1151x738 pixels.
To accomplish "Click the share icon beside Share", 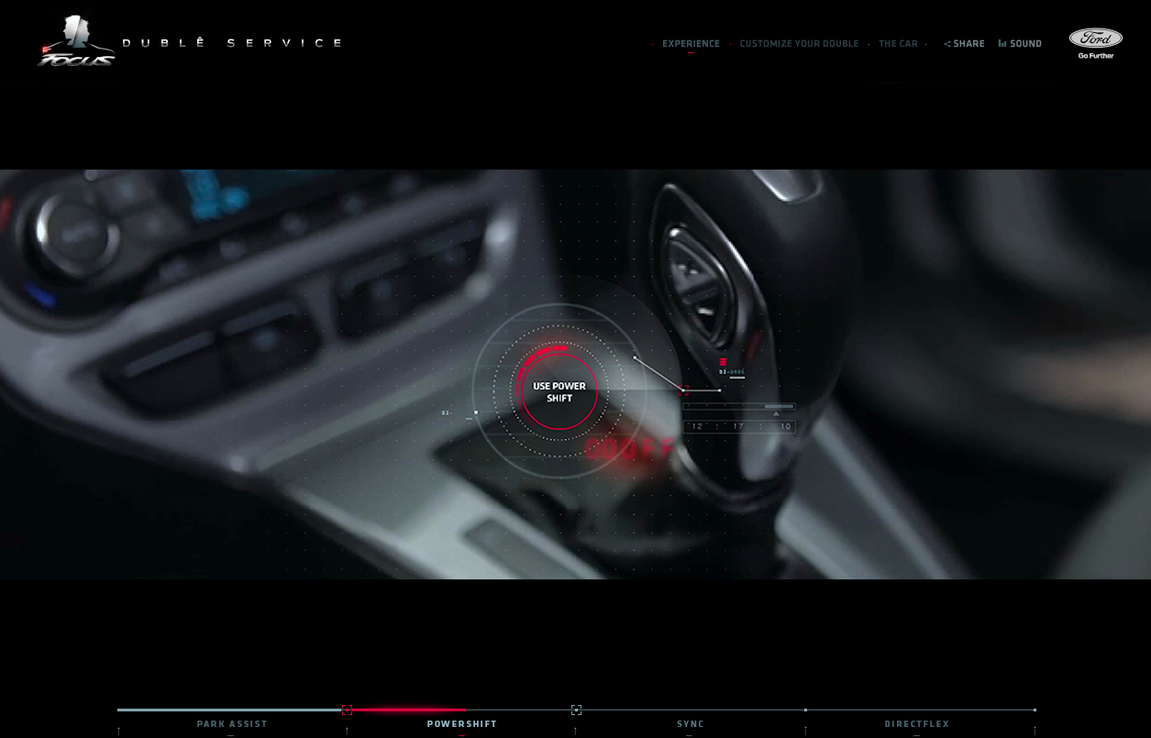I will click(947, 44).
